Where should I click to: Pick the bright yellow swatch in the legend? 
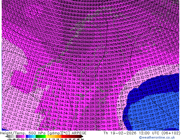pos(47,137)
